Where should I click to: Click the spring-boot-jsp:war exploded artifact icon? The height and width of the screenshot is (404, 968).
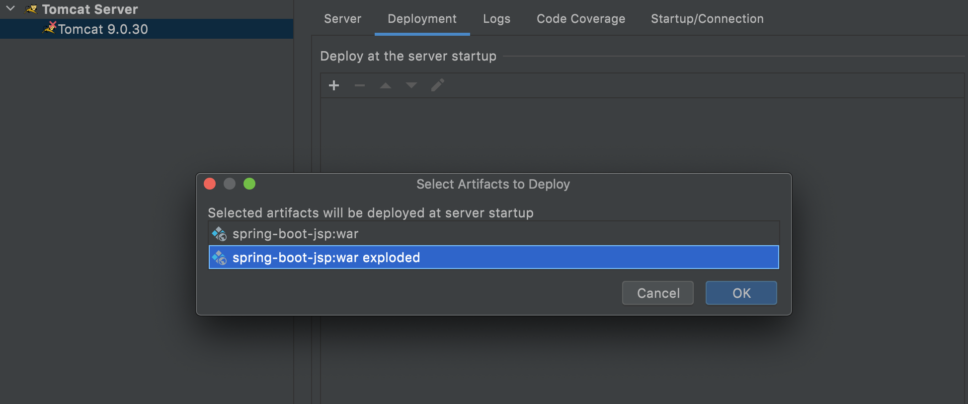(x=219, y=258)
